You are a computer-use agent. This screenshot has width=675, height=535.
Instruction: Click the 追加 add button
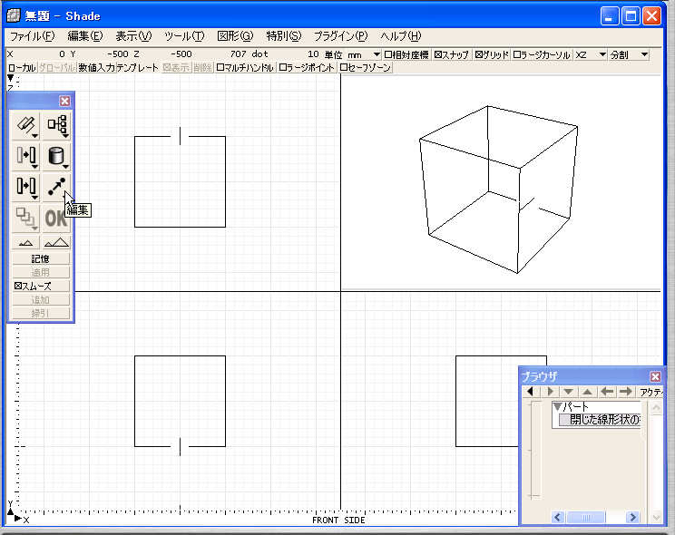pos(41,299)
